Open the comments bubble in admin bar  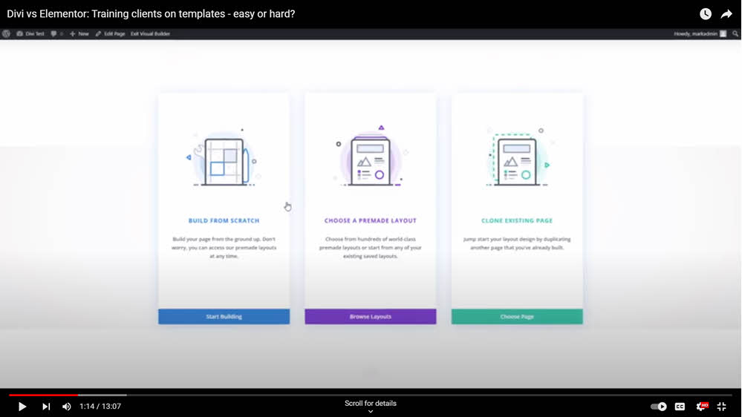coord(56,33)
